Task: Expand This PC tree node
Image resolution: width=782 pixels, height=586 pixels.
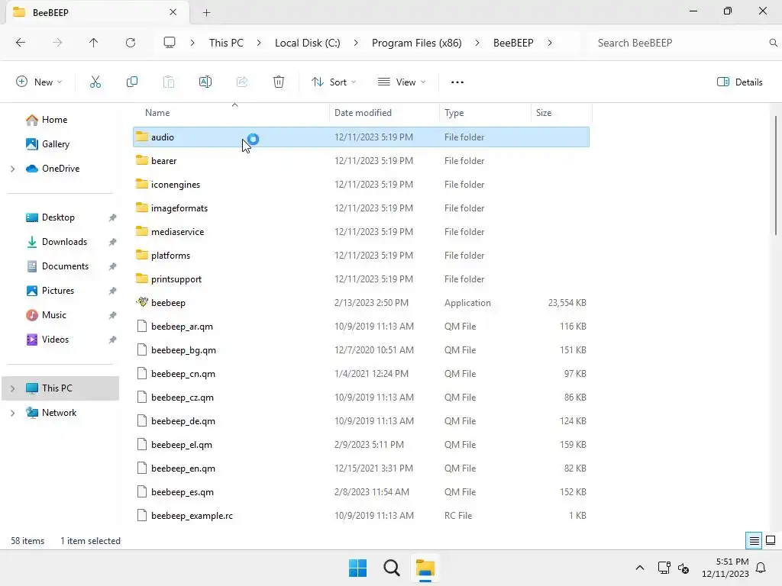Action: (12, 388)
